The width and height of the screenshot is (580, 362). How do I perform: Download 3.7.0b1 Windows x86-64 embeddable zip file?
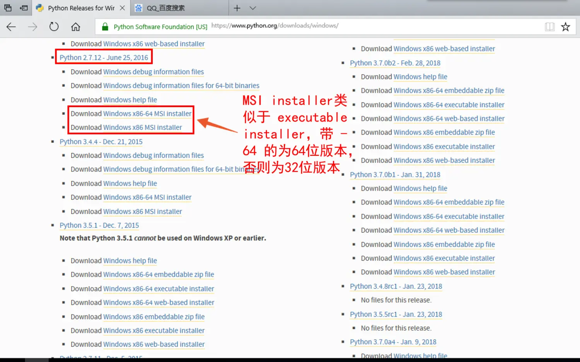(x=449, y=203)
